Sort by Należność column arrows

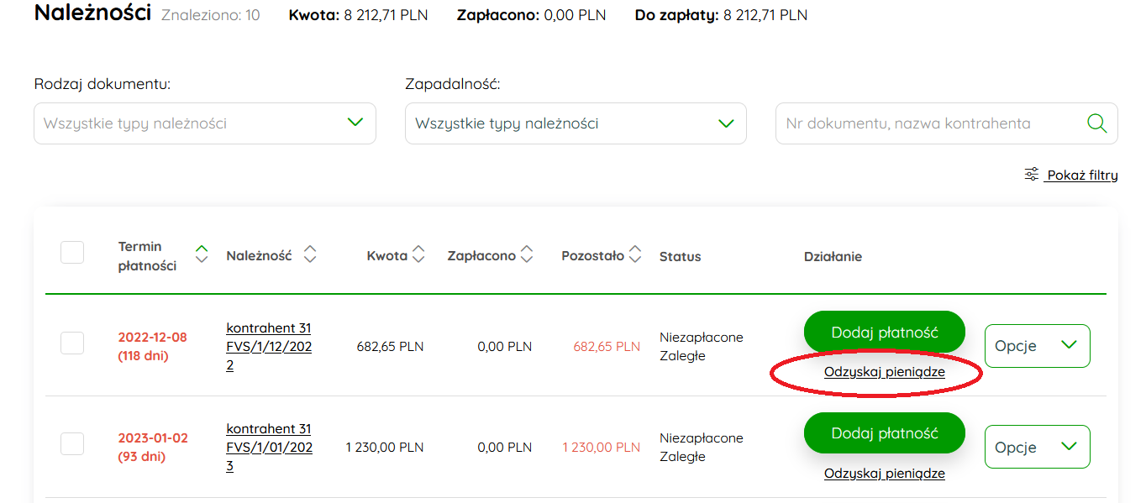(310, 254)
